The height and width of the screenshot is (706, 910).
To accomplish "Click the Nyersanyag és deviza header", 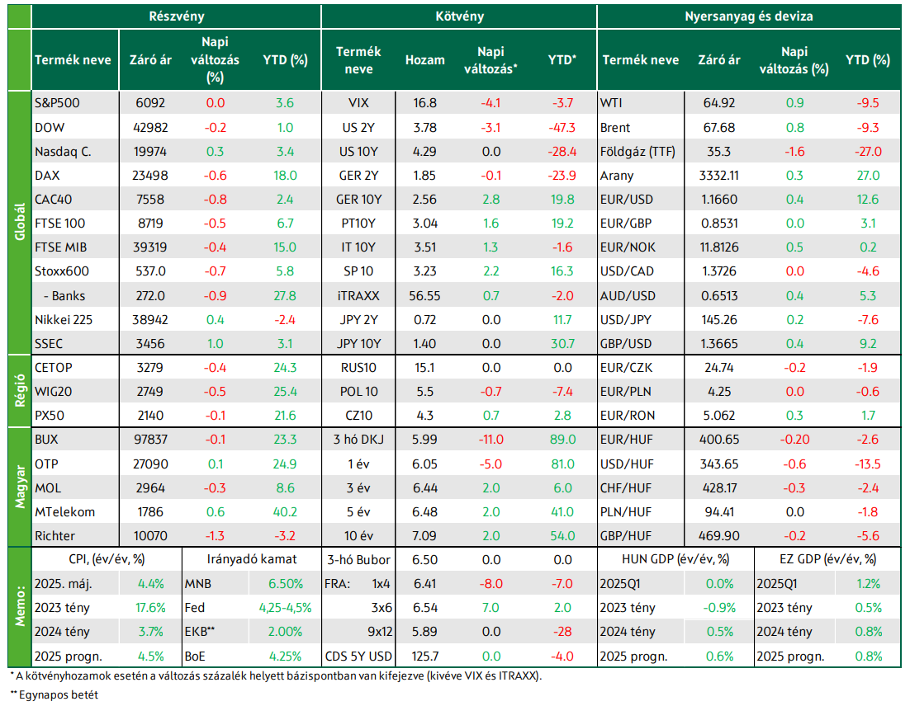I will (749, 16).
